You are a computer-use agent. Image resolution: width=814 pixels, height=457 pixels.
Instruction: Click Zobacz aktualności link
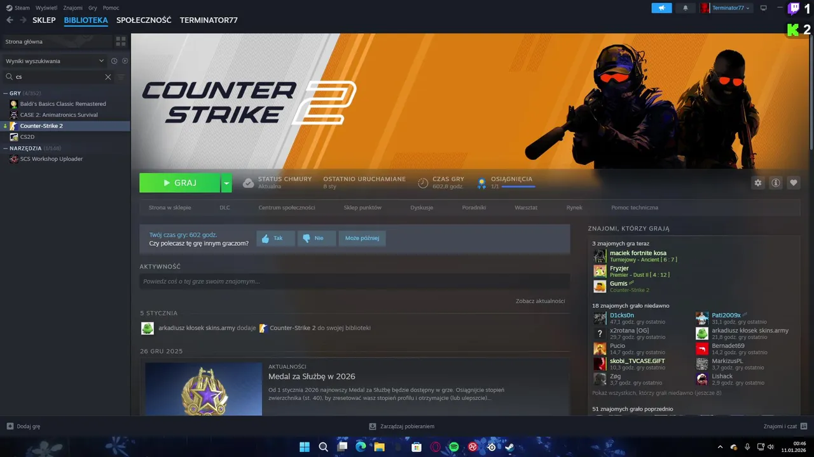pos(541,301)
